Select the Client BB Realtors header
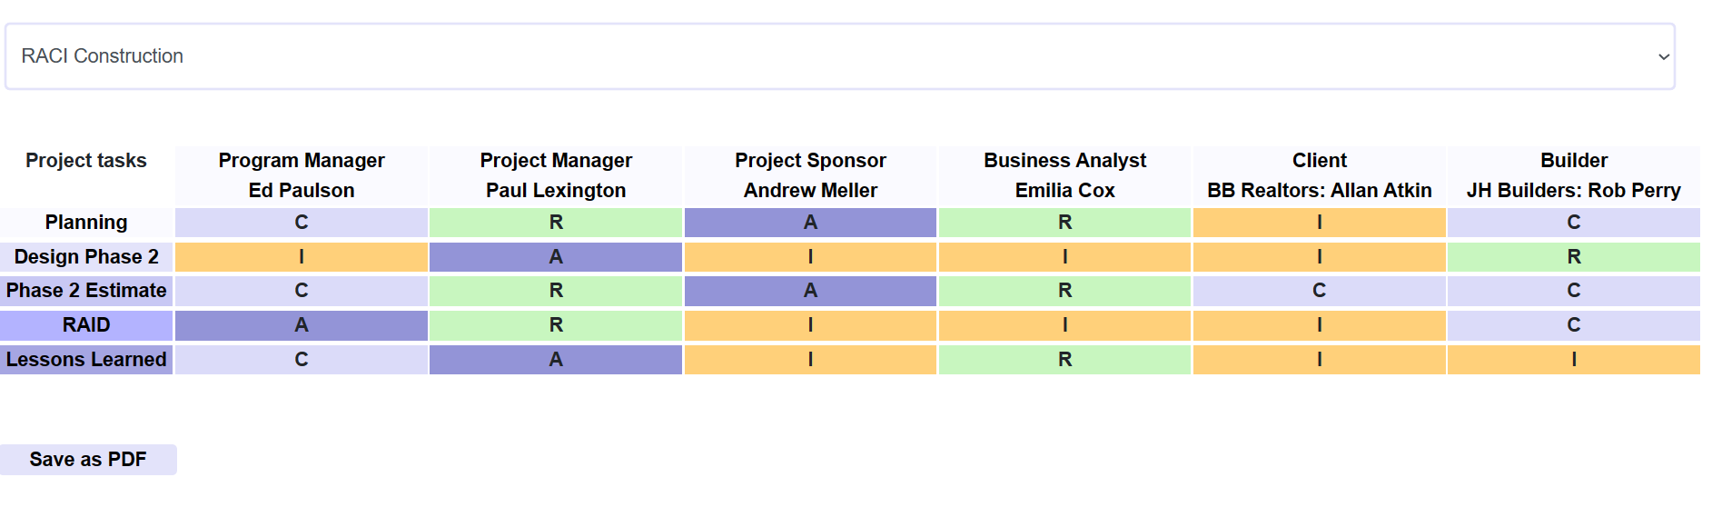 click(1319, 175)
